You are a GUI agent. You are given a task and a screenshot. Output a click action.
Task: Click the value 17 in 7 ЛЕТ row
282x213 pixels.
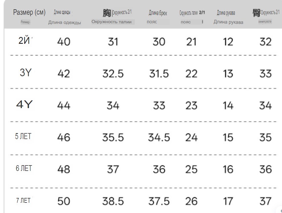tap(228, 201)
